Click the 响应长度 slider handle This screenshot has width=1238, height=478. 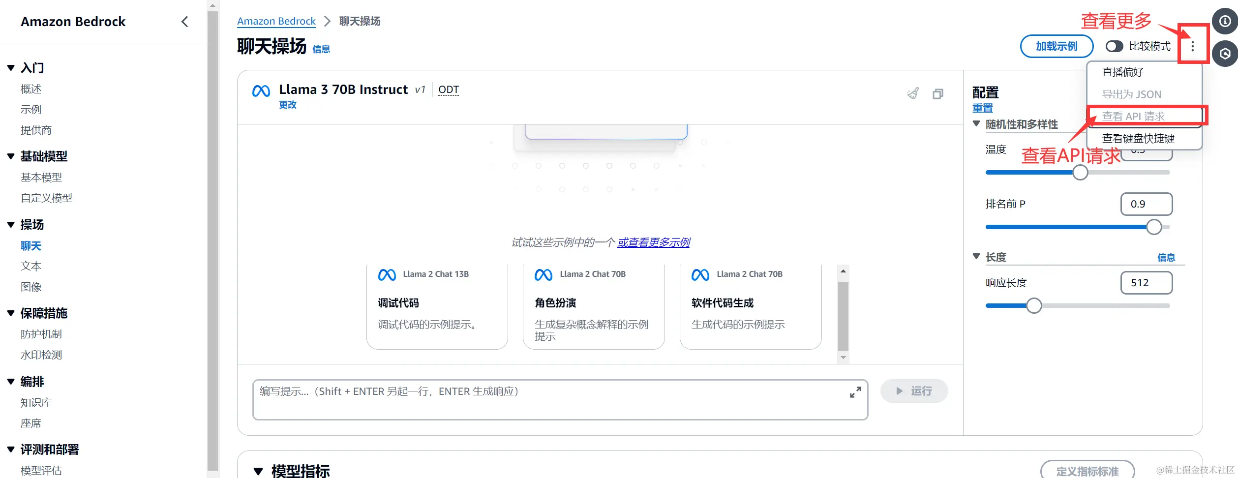pyautogui.click(x=1034, y=306)
